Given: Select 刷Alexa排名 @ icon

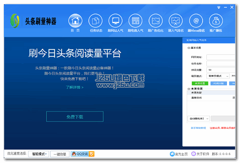Looking at the screenshot, I should point(196,21).
